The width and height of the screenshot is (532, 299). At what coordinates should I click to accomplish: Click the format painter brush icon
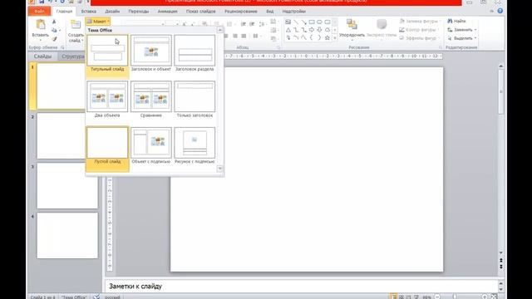click(54, 39)
